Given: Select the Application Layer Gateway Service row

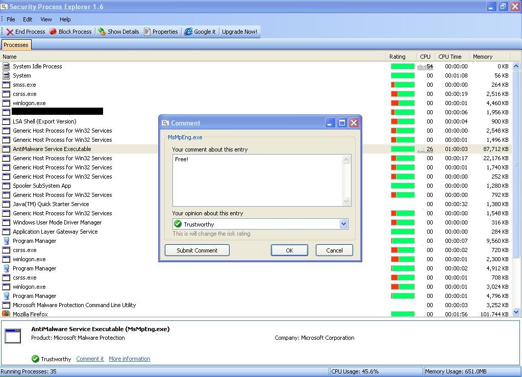Looking at the screenshot, I should pyautogui.click(x=256, y=232).
